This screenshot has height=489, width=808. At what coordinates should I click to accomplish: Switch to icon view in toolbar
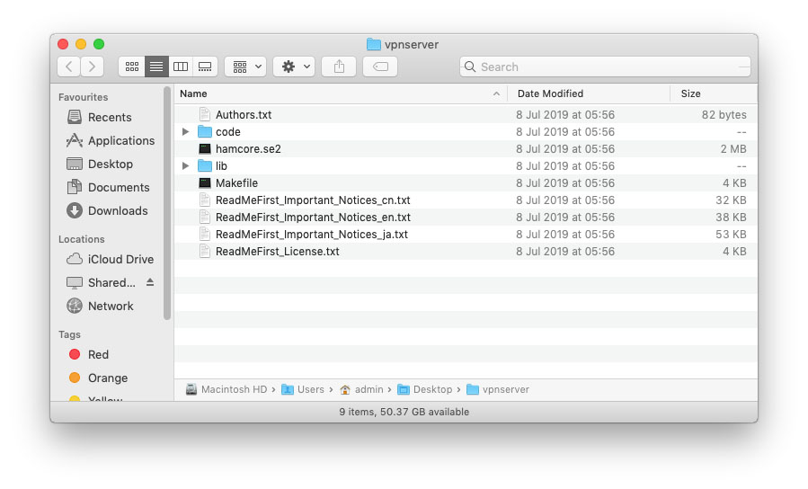(132, 67)
